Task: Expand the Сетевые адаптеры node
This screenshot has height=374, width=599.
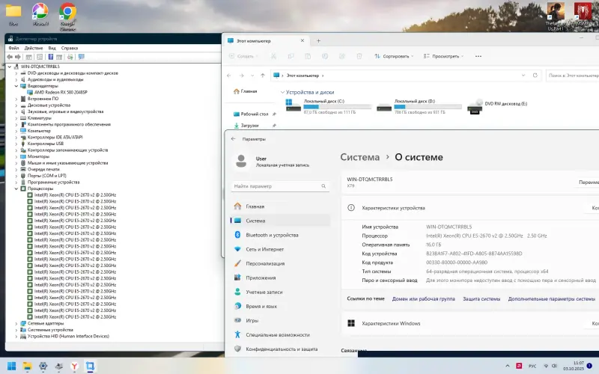Action: tap(16, 323)
